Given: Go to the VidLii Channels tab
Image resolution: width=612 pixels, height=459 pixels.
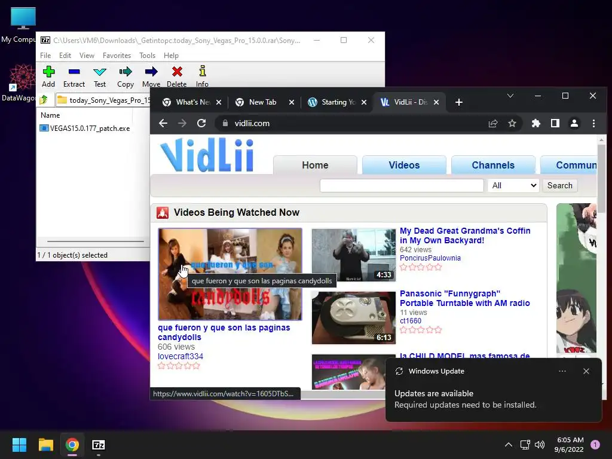Looking at the screenshot, I should click(493, 165).
